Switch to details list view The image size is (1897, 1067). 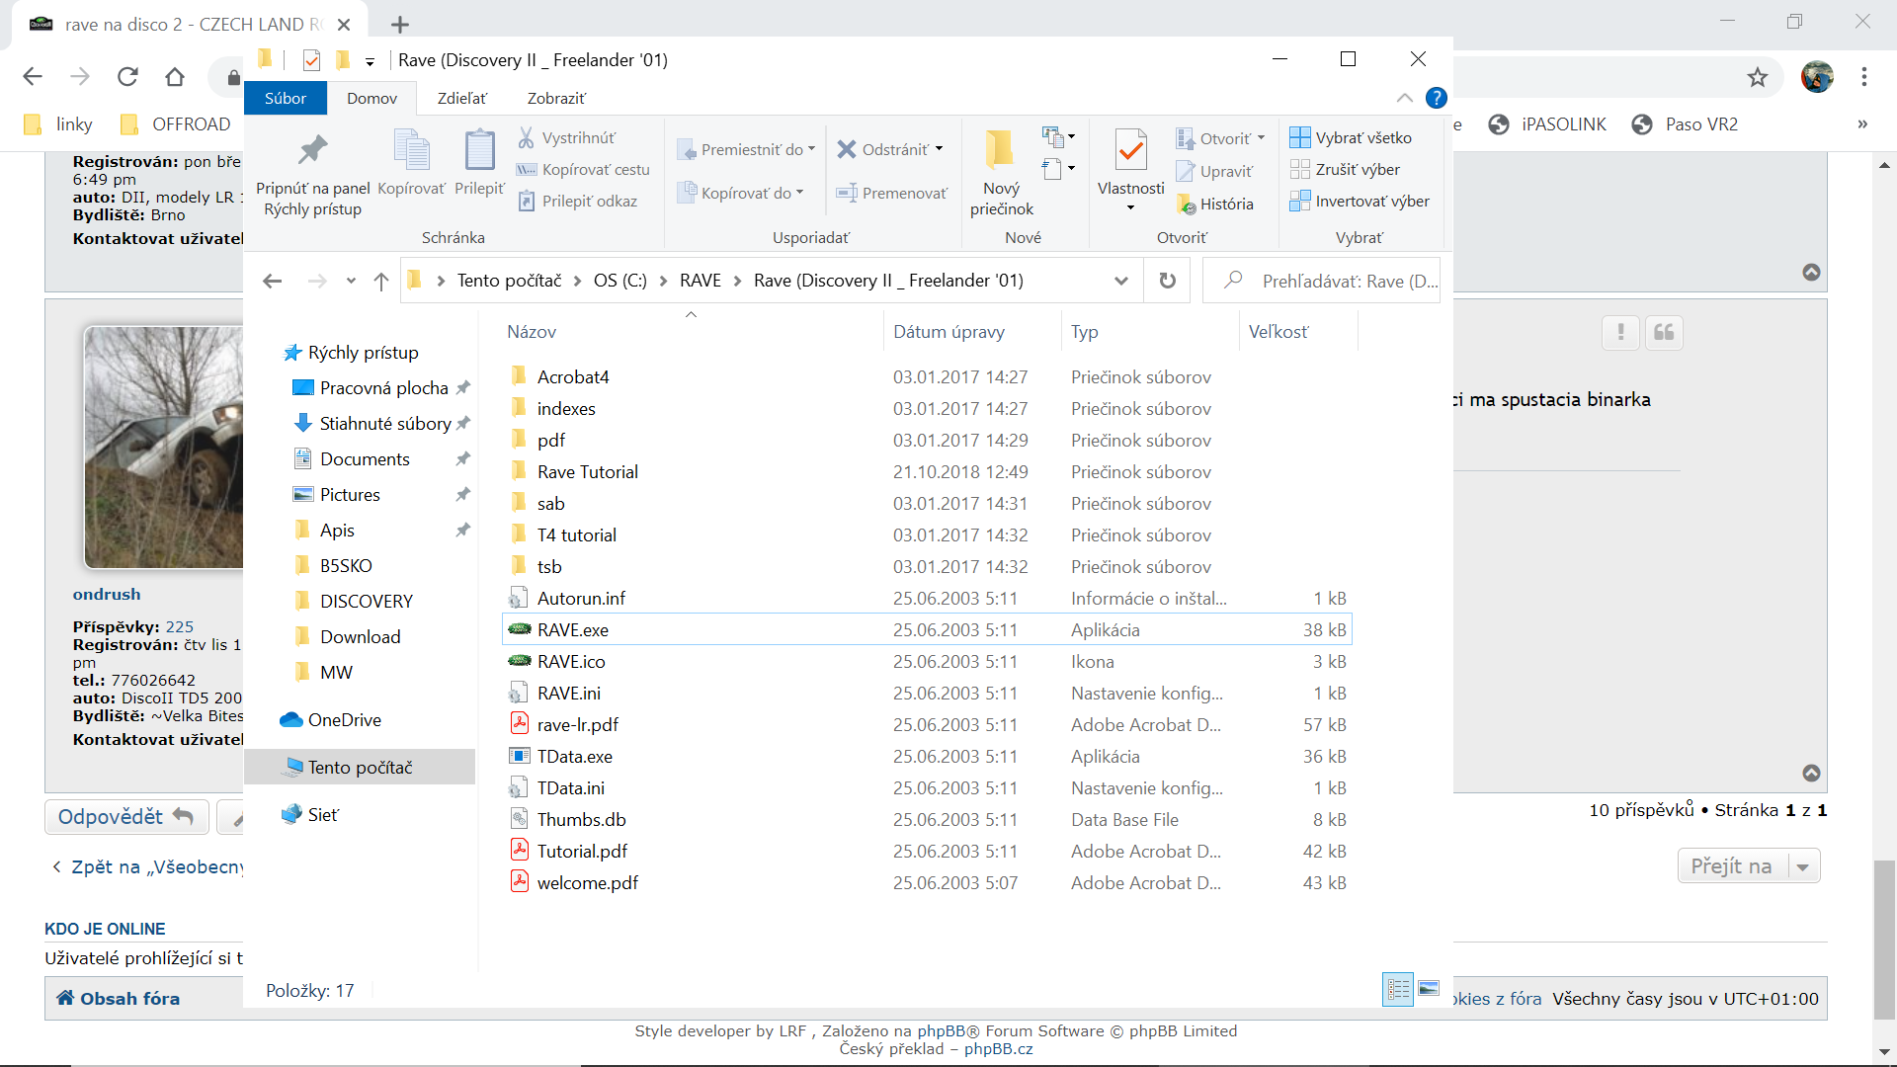(x=1398, y=989)
